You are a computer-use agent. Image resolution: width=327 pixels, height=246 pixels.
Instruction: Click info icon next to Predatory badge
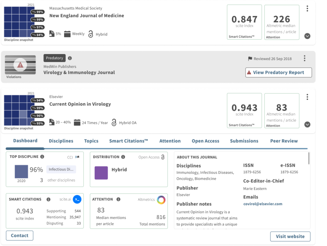pos(70,58)
